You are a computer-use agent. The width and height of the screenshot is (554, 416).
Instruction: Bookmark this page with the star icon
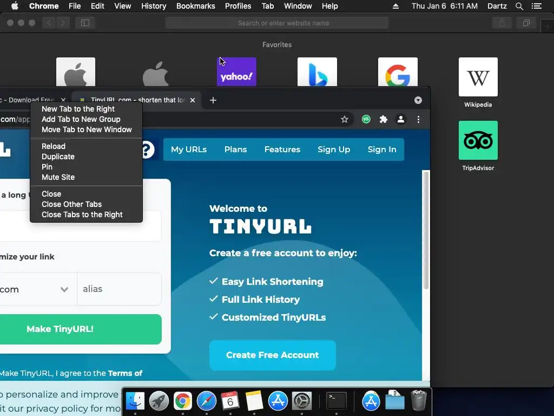(x=345, y=119)
